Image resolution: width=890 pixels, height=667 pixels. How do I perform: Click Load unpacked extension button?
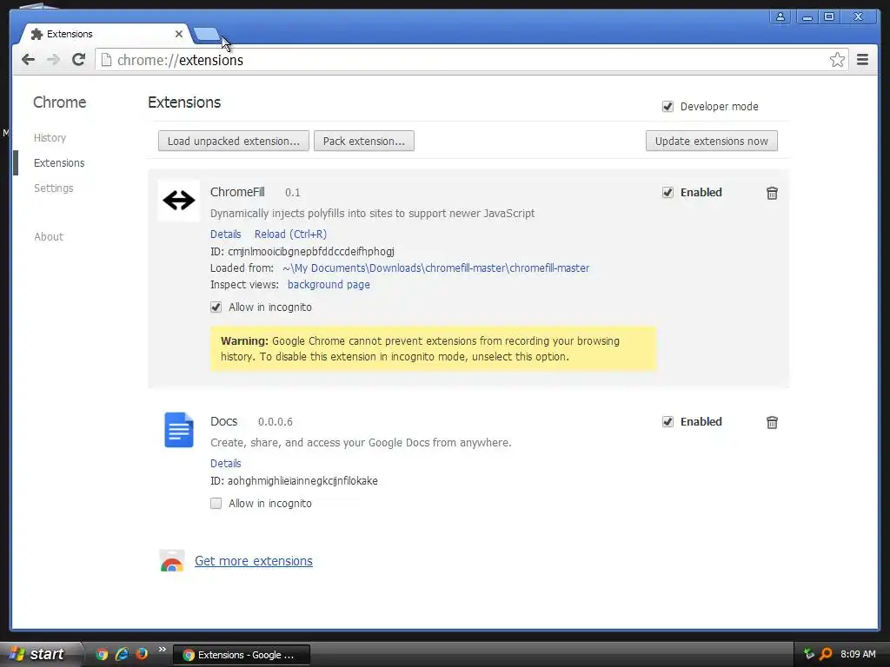[x=233, y=142]
